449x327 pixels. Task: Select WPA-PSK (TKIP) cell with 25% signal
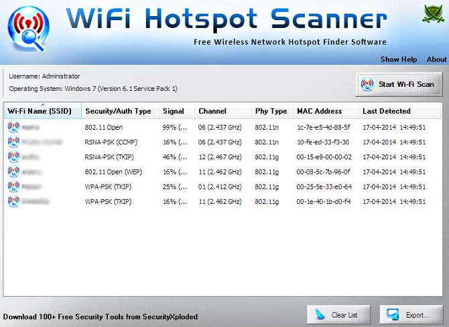108,187
